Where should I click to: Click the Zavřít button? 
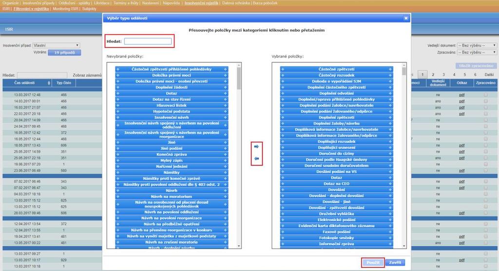[x=395, y=262]
